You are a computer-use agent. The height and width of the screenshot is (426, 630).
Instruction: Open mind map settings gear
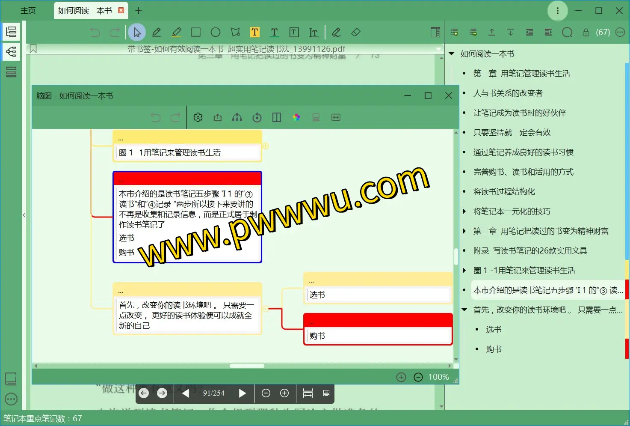tap(198, 117)
